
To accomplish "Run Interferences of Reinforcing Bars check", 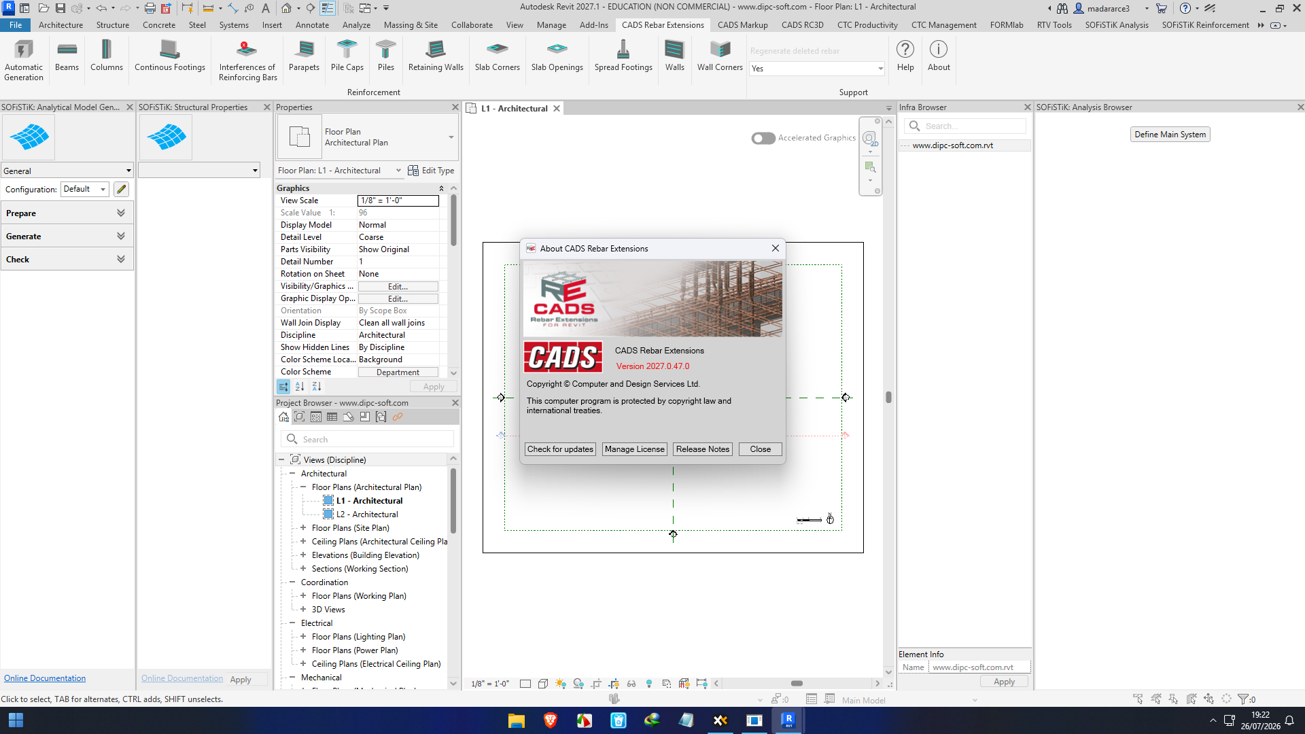I will 247,60.
